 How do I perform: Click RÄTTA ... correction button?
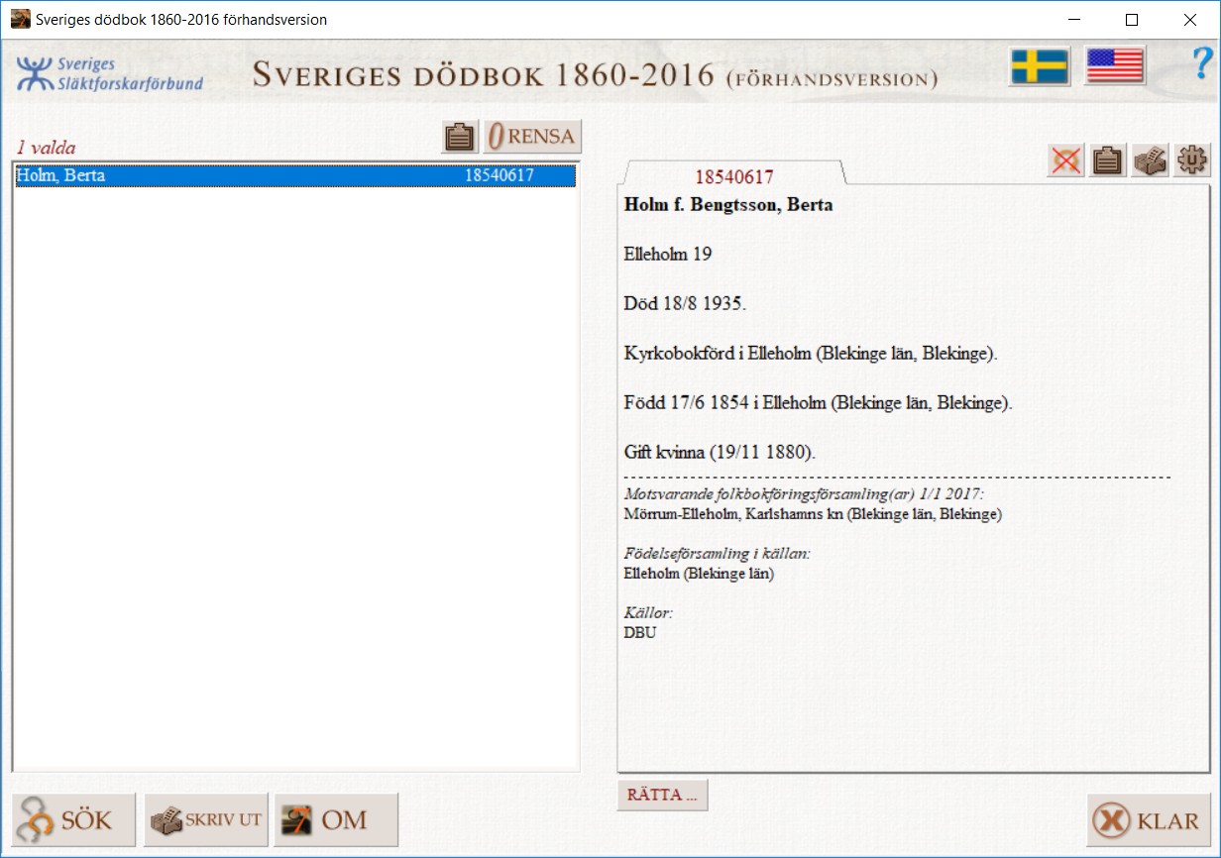pos(662,796)
